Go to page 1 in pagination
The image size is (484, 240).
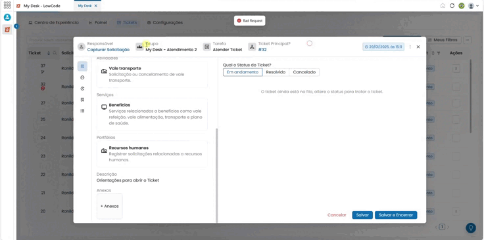coord(442,227)
